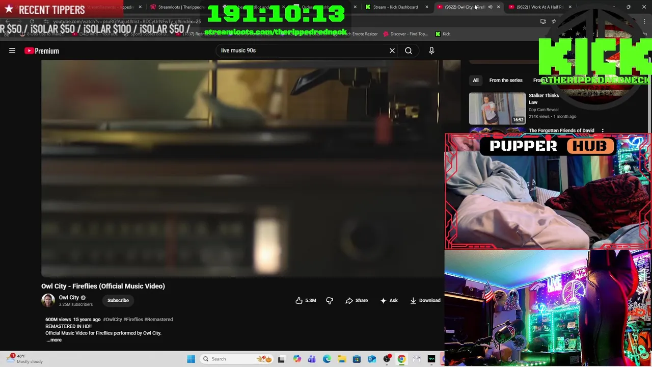
Task: Subscribe to Owl City channel
Action: [x=118, y=300]
